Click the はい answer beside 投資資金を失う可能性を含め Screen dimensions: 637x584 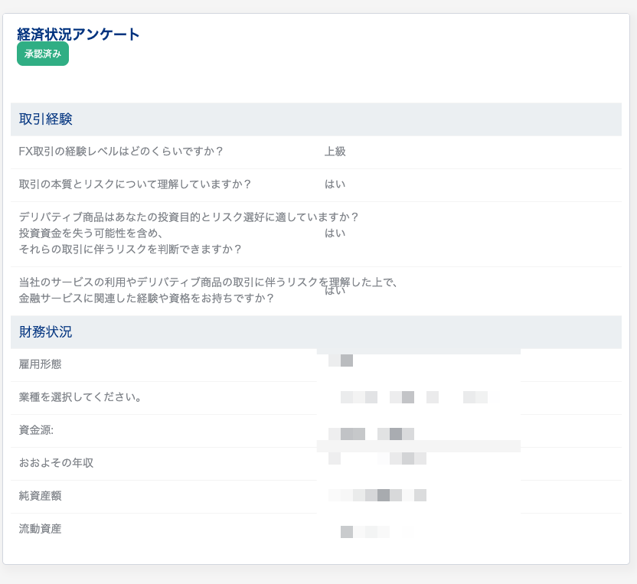coord(335,233)
